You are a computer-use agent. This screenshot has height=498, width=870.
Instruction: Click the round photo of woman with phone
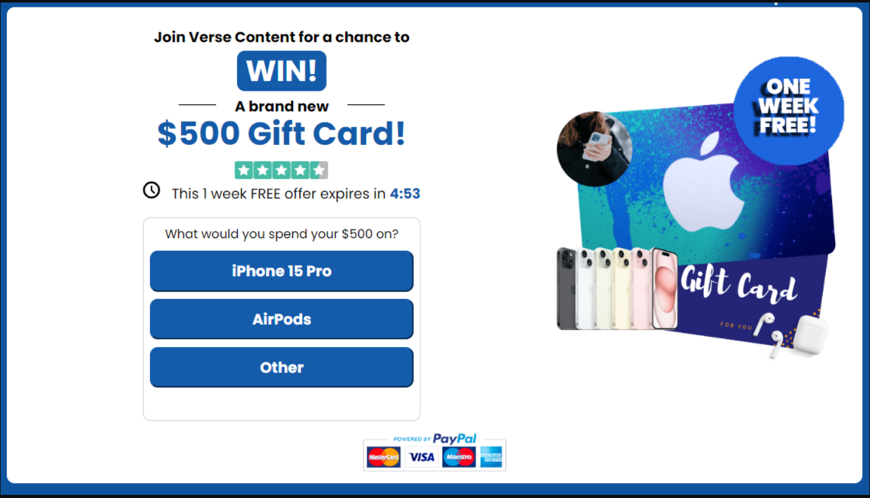click(x=594, y=149)
